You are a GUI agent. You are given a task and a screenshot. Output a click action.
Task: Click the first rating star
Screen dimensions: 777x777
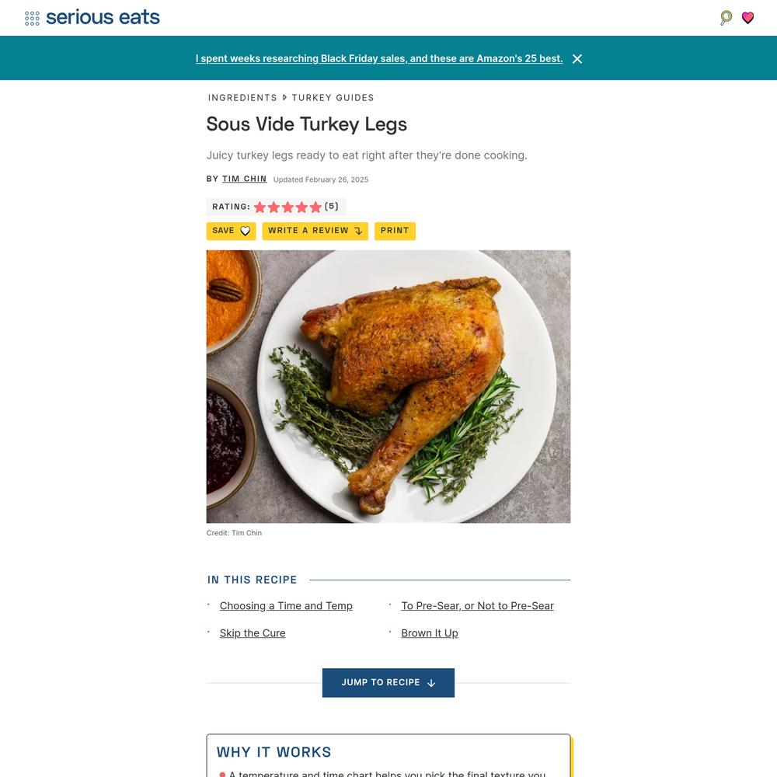[x=260, y=207]
